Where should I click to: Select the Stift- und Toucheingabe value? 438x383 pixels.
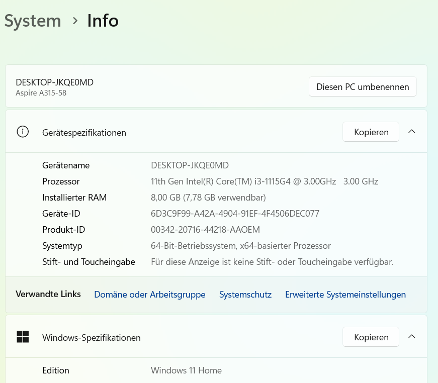pos(272,262)
